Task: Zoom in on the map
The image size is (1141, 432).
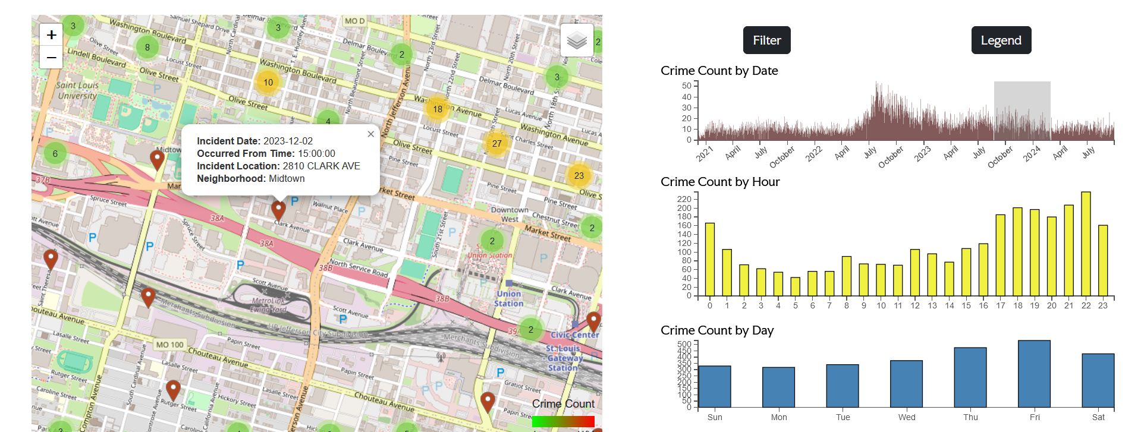Action: point(51,35)
